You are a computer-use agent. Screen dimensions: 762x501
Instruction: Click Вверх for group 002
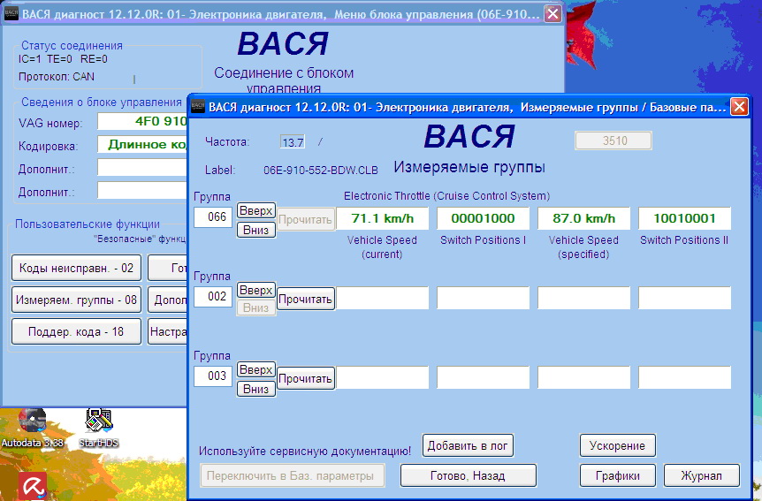tap(256, 290)
